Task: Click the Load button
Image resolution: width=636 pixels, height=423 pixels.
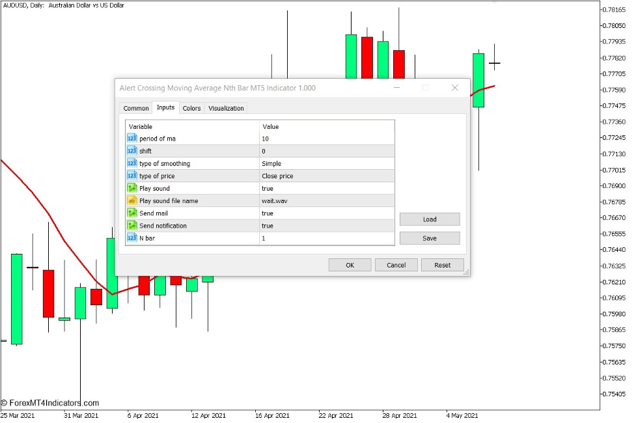Action: (429, 219)
